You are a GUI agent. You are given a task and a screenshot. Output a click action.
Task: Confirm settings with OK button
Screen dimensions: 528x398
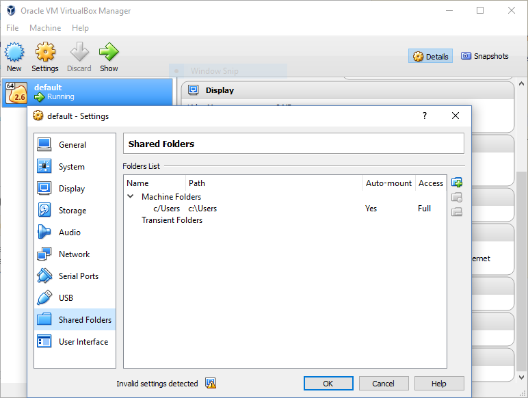pyautogui.click(x=328, y=384)
